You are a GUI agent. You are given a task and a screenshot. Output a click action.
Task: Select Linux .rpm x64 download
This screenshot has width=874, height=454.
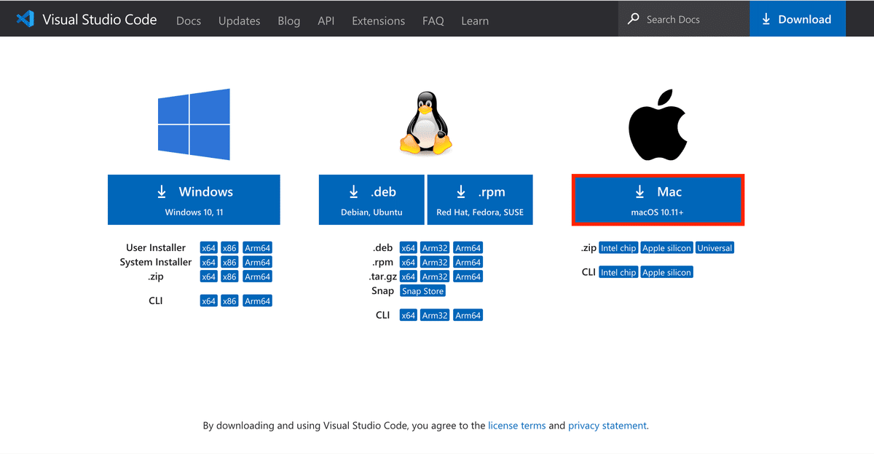point(409,263)
